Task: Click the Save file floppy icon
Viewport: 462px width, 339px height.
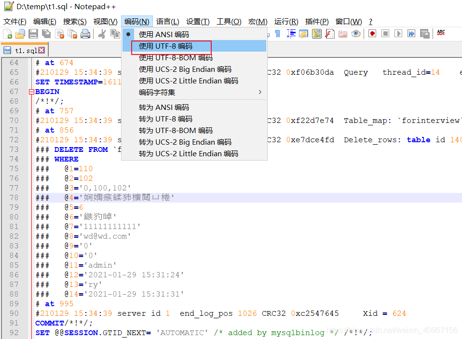Action: pyautogui.click(x=33, y=34)
